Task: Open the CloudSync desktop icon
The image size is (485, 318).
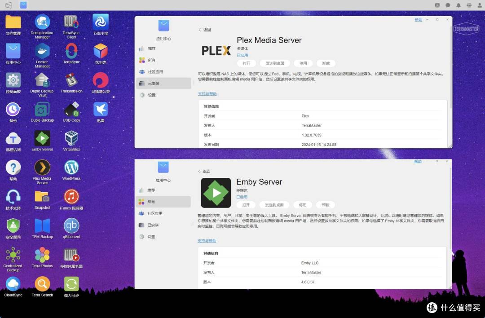Action: [x=13, y=284]
